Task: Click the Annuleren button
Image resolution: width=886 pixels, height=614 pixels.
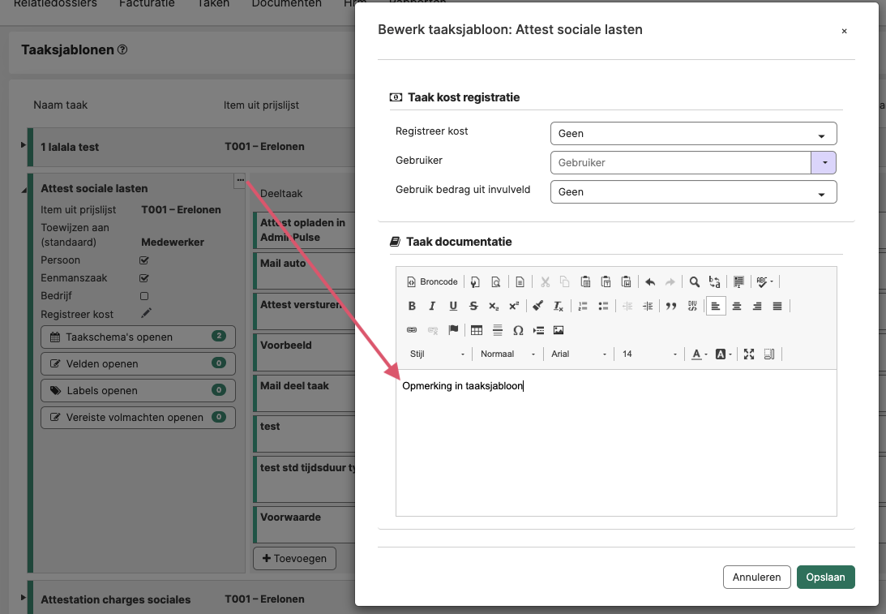Action: [x=756, y=578]
